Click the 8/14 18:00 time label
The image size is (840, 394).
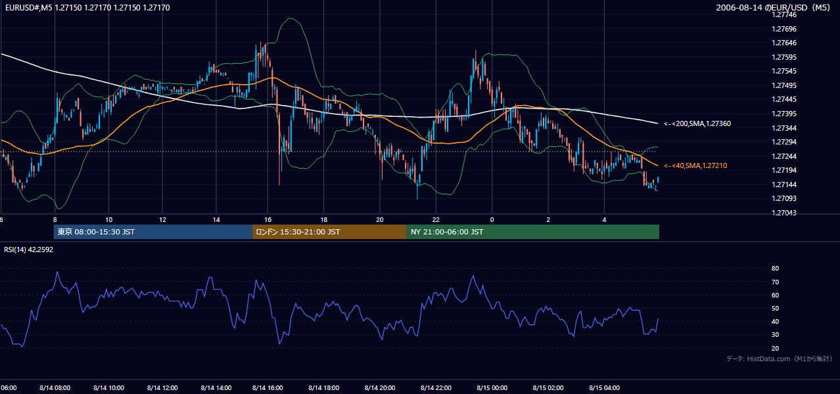pyautogui.click(x=323, y=388)
